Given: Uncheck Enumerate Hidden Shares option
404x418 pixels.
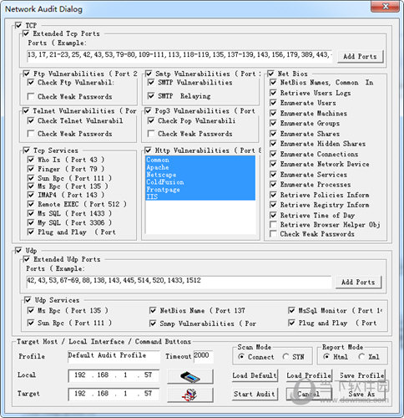Looking at the screenshot, I should [x=274, y=144].
